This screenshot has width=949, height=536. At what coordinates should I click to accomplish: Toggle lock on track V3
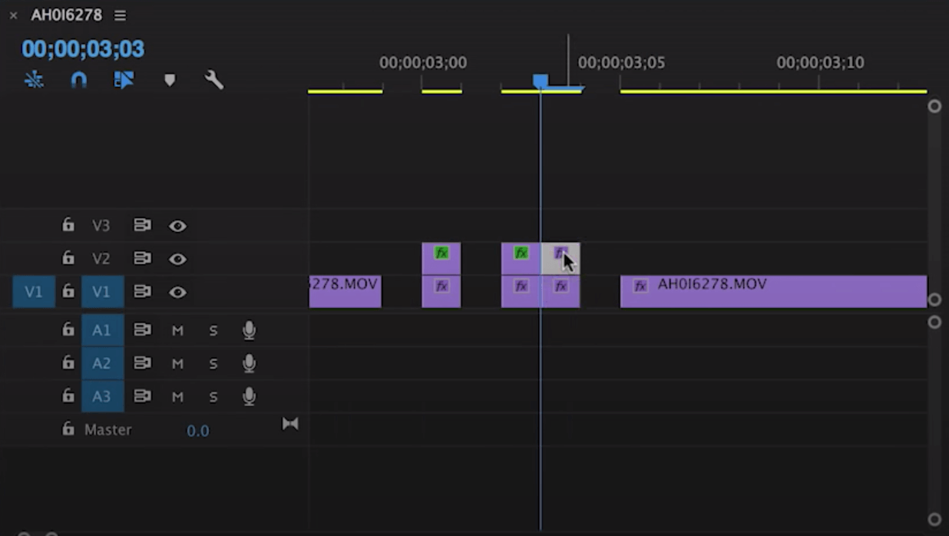coord(68,225)
